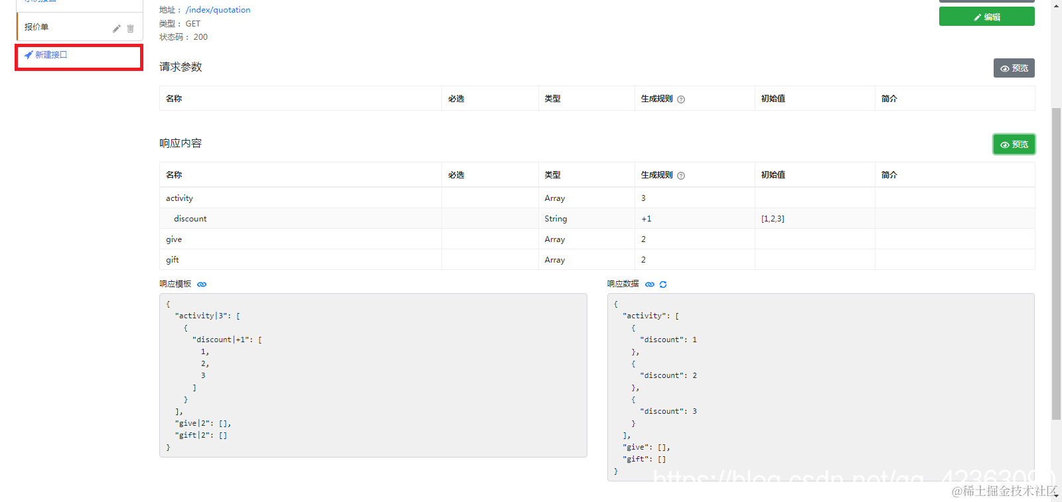Select the gift row name cell
The height and width of the screenshot is (502, 1062).
click(x=301, y=260)
